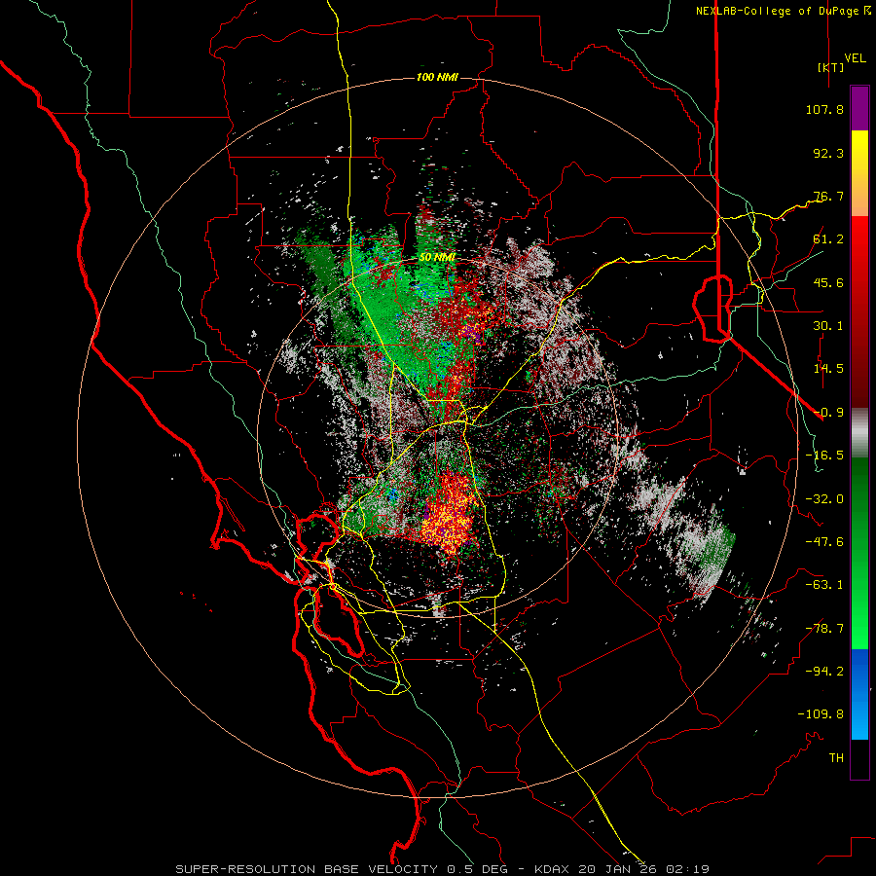The height and width of the screenshot is (876, 876).
Task: Click the [KT] units label
Action: [830, 67]
